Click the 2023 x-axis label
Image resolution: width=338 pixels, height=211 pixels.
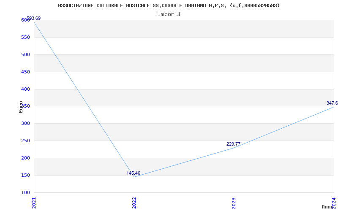[x=234, y=203]
